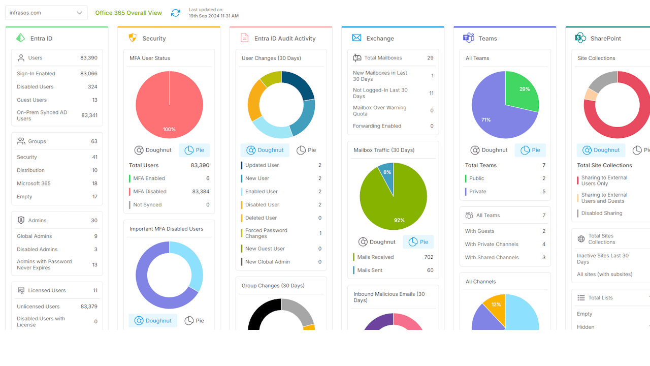Click the refresh data sync icon
This screenshot has height=366, width=650.
point(175,13)
